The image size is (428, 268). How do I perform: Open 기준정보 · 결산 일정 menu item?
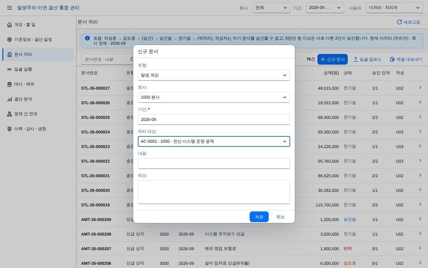click(38, 39)
